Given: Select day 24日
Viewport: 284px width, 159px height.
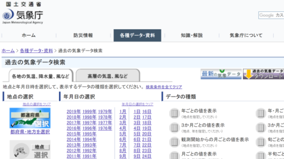Looking at the screenshot, I should pos(147,156).
